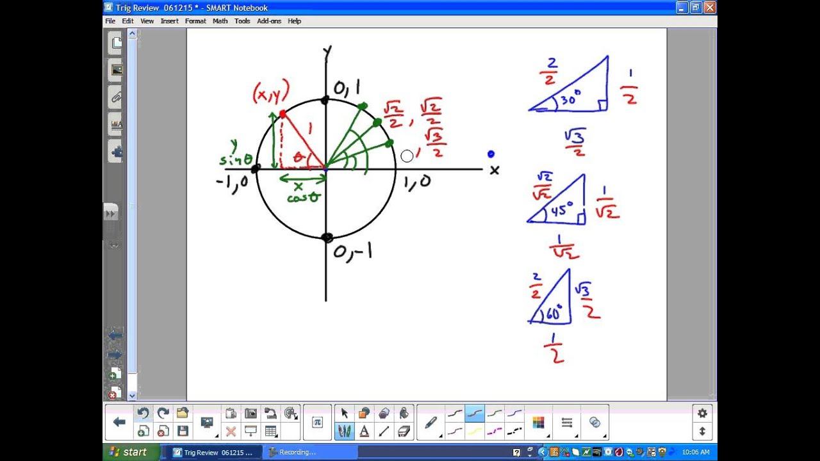This screenshot has width=820, height=461.
Task: Open the Math menu
Action: 220,21
